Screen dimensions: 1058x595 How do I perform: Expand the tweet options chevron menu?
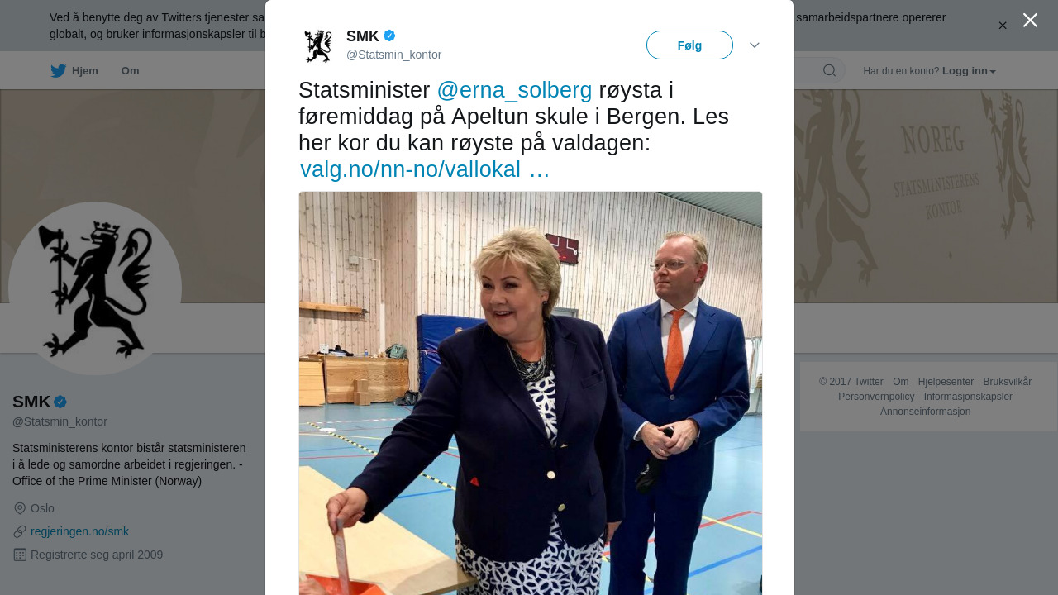pyautogui.click(x=755, y=45)
